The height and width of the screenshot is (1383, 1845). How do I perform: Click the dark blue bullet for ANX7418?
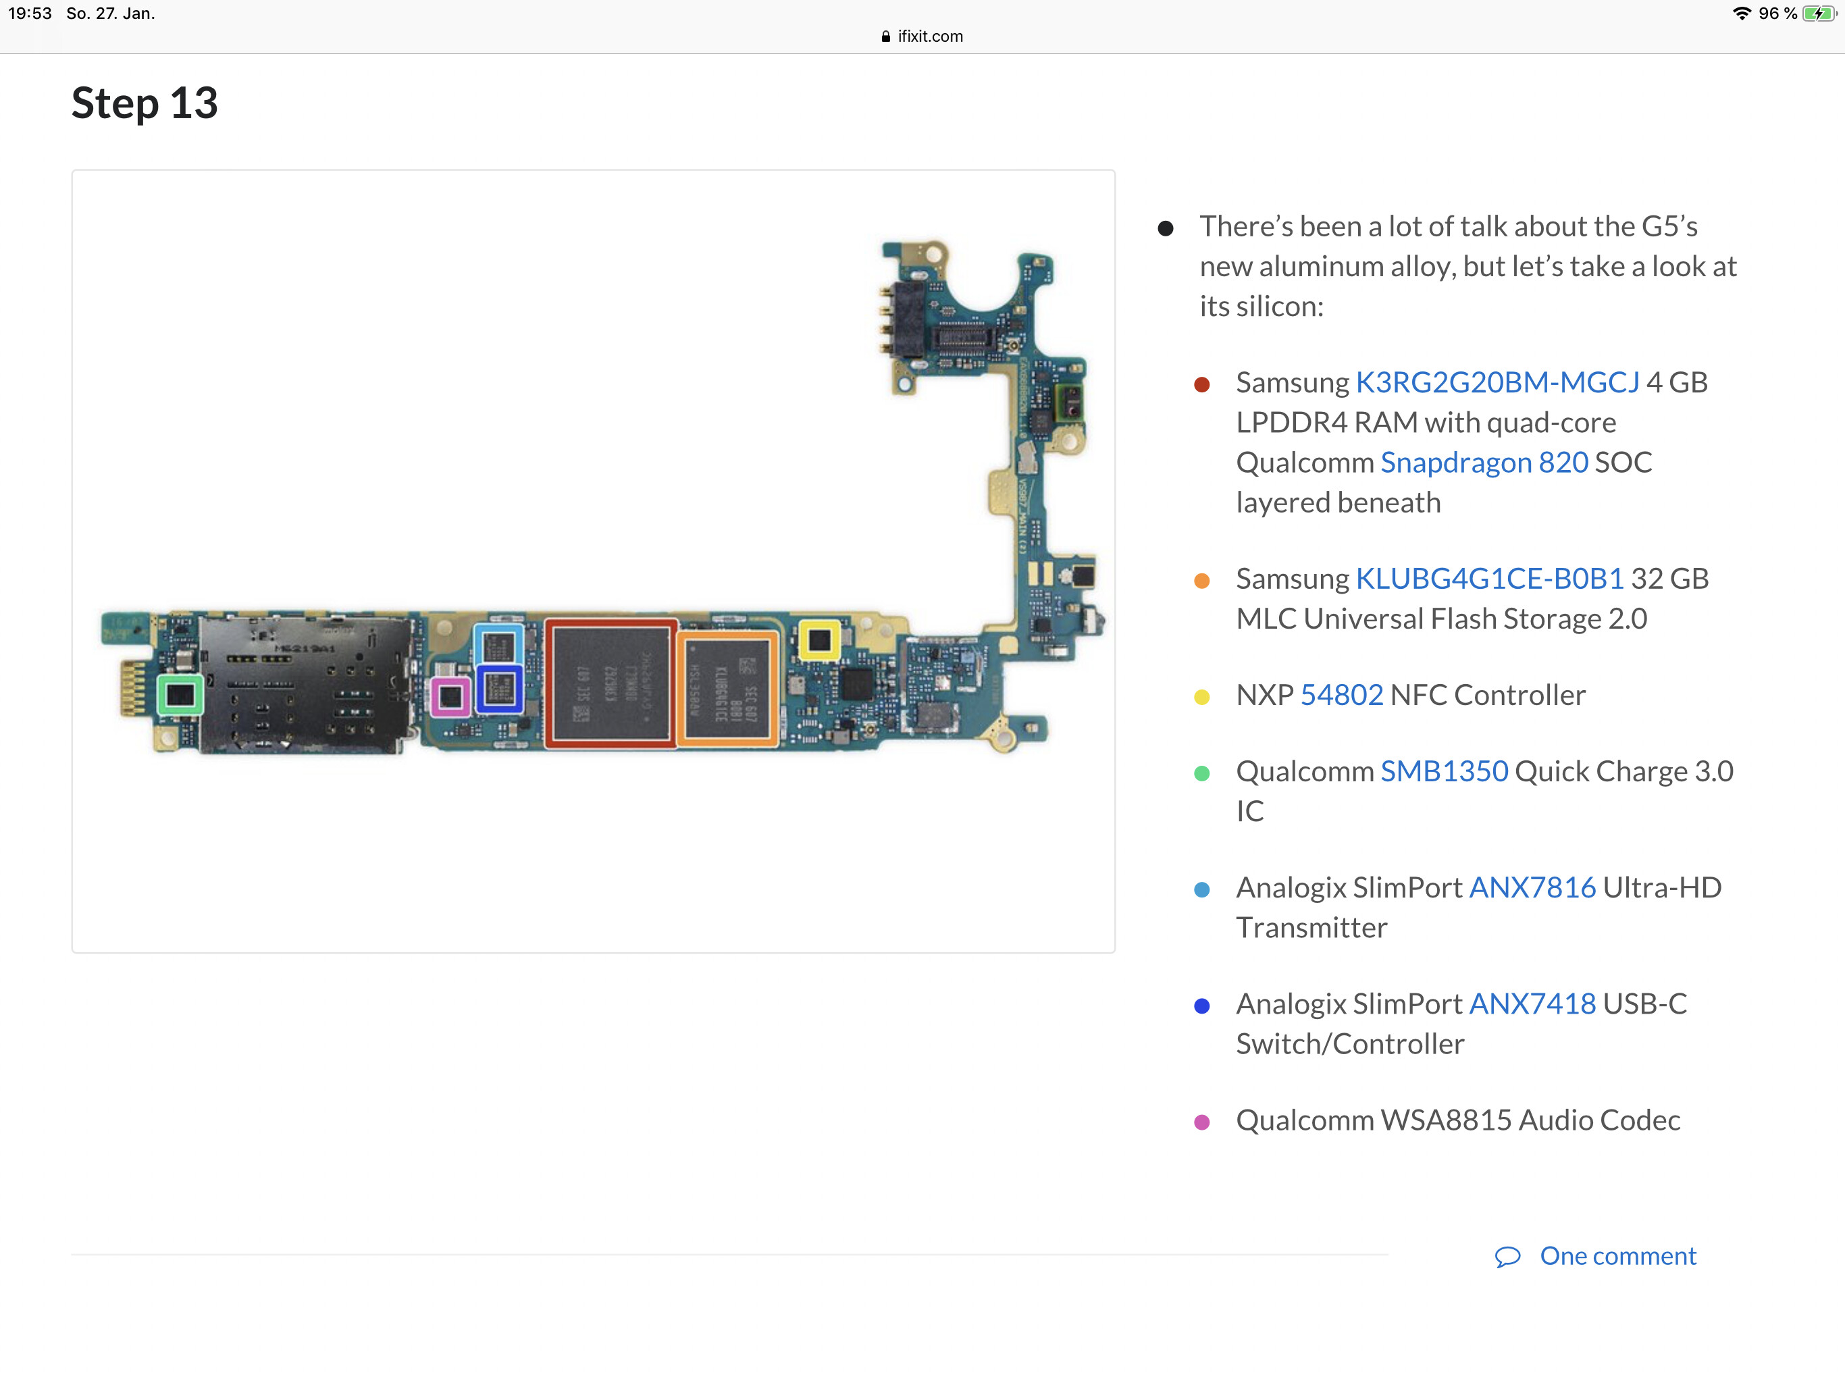point(1202,1006)
